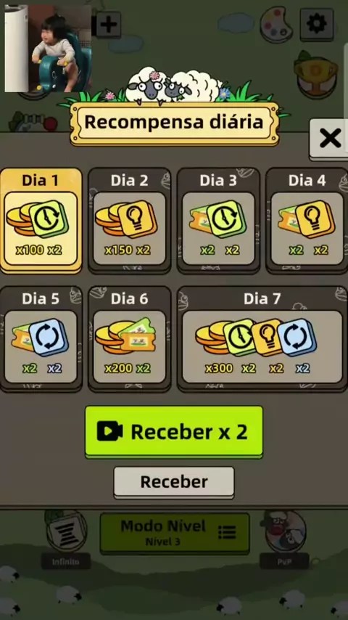Open the color palette icon

(x=276, y=25)
